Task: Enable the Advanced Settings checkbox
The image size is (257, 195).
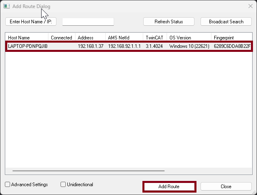Action: [x=8, y=185]
